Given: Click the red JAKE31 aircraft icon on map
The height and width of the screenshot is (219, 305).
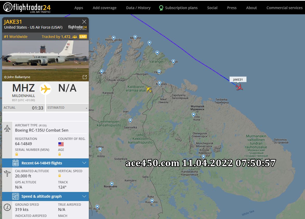Looking at the screenshot, I should pos(239,87).
